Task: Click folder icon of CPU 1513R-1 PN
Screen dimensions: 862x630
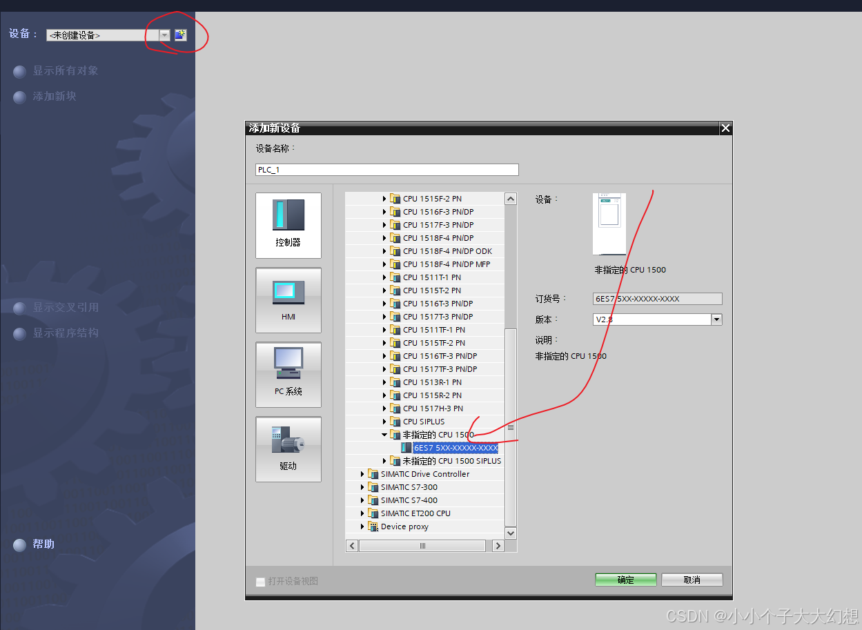Action: pos(395,382)
